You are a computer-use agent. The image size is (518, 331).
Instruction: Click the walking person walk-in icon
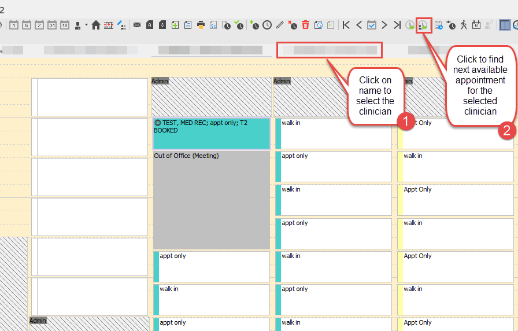click(x=464, y=25)
